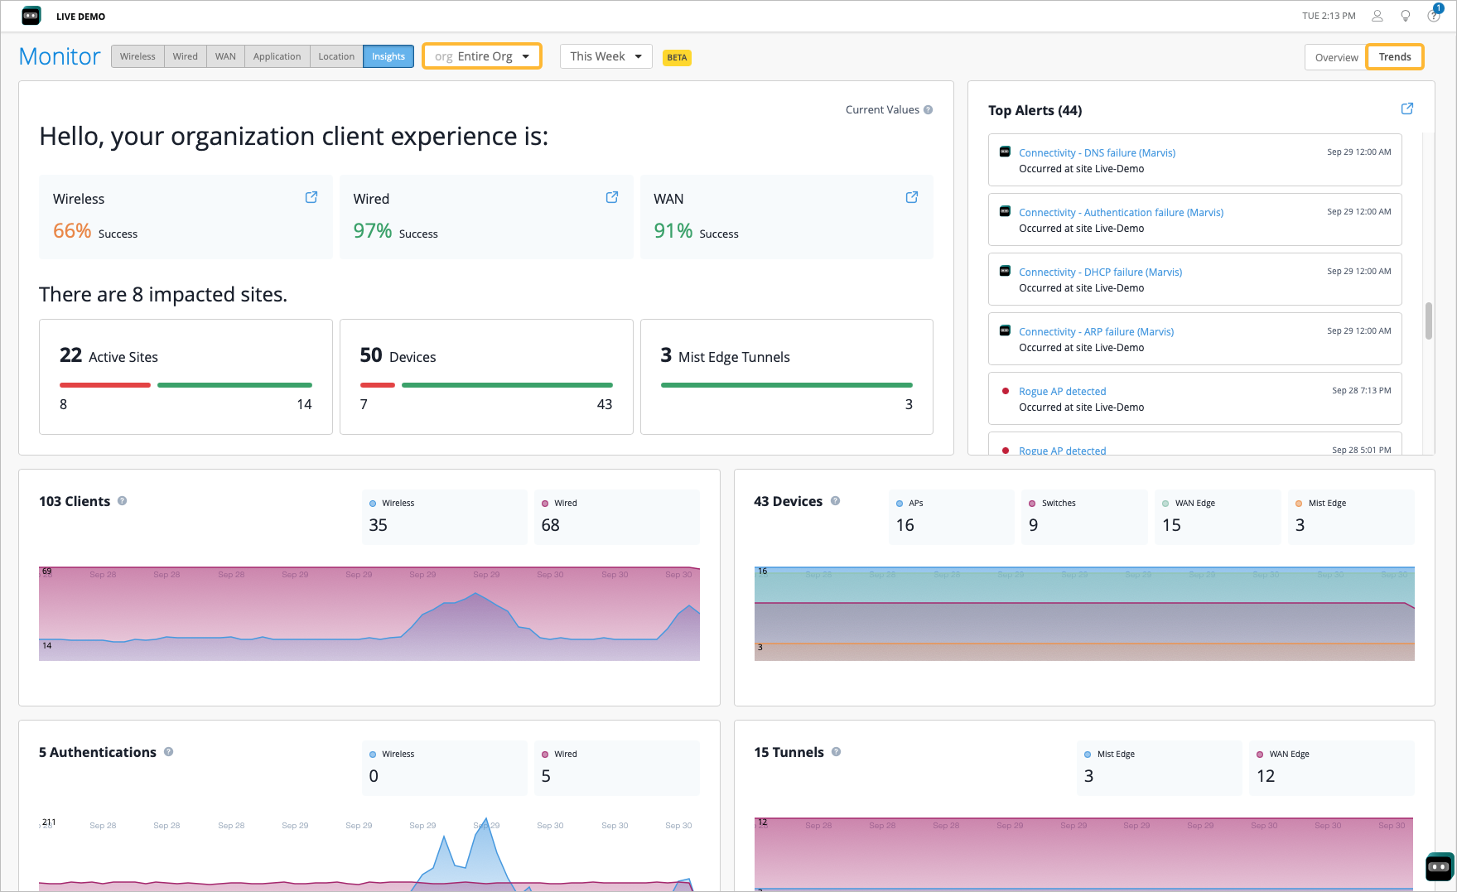Switch to the Wireless monitoring tab
The height and width of the screenshot is (892, 1457).
click(x=137, y=55)
